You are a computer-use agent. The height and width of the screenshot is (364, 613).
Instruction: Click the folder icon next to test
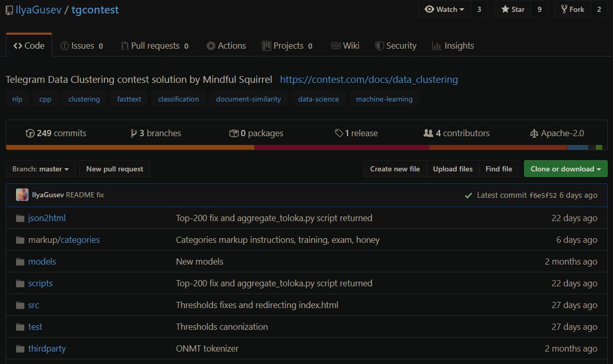(x=20, y=327)
